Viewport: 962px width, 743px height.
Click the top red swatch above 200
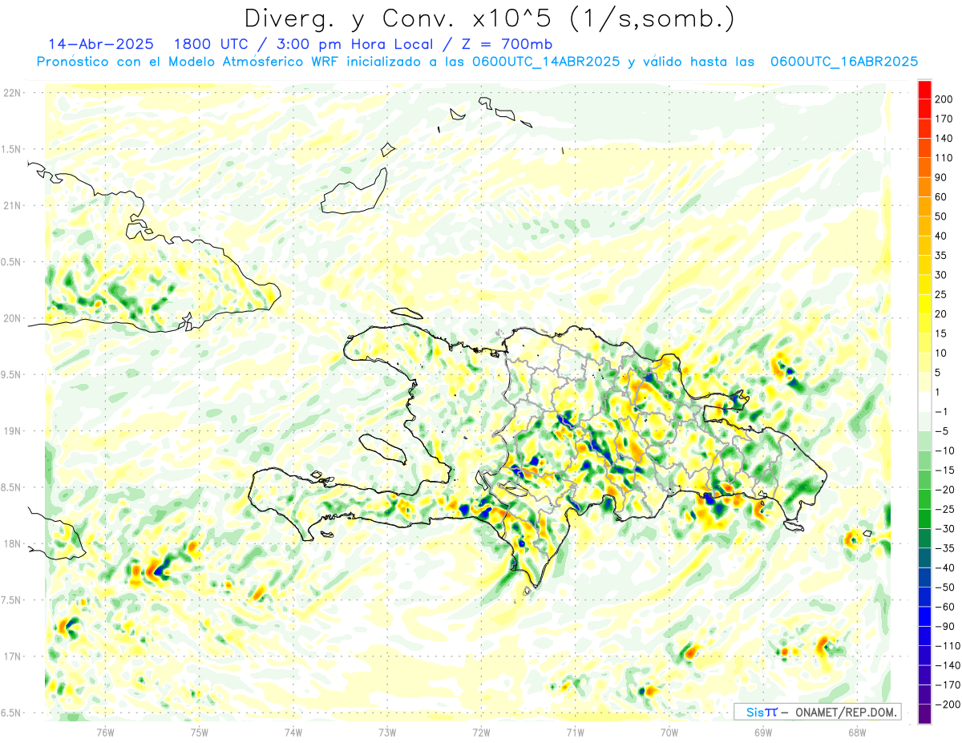924,89
